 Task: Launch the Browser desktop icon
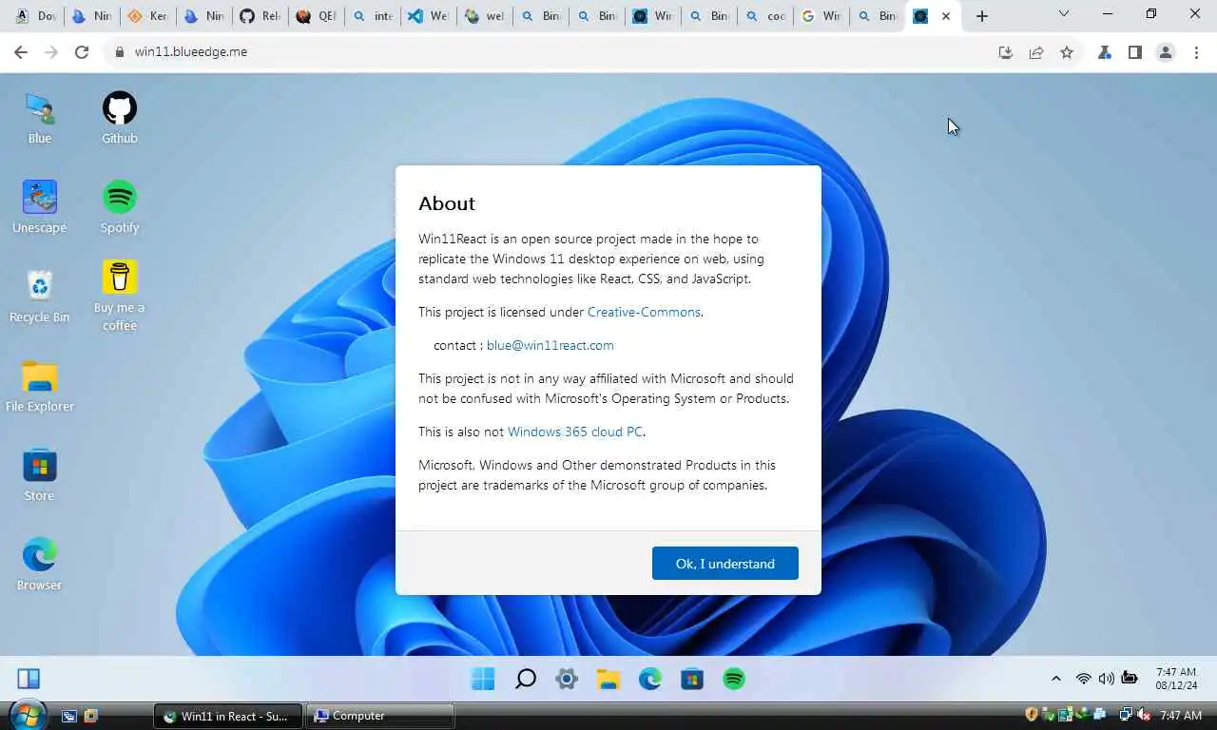(x=39, y=565)
